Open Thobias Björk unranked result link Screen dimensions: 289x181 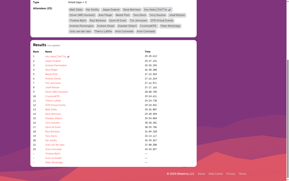tap(52, 154)
